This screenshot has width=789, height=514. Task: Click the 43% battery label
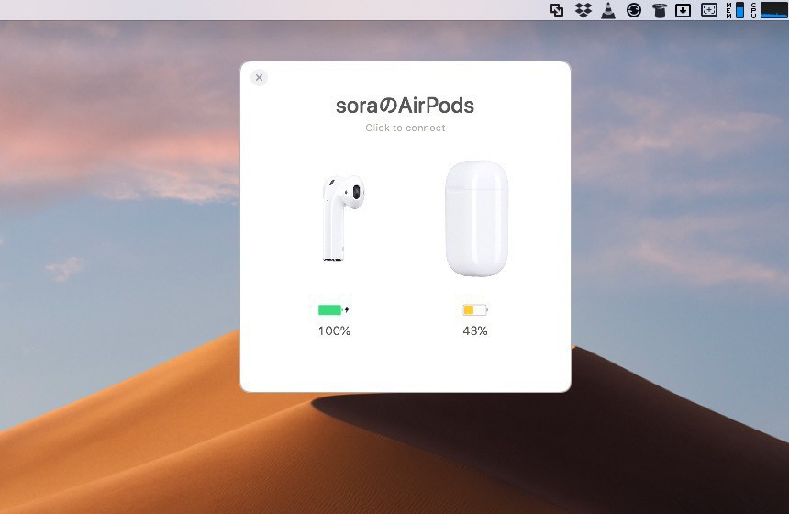point(475,330)
